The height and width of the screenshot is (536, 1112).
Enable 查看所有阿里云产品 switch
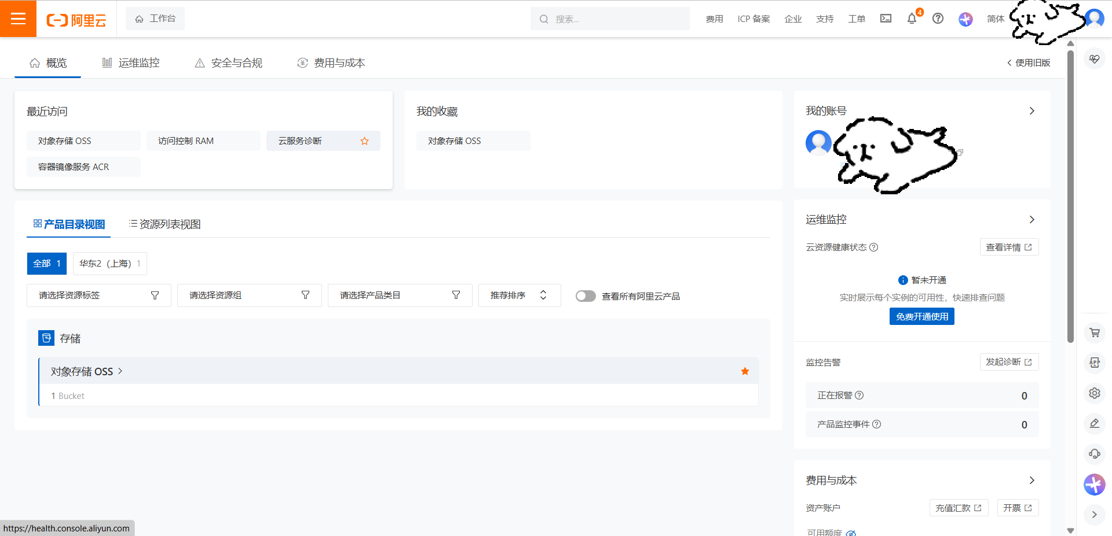(586, 296)
